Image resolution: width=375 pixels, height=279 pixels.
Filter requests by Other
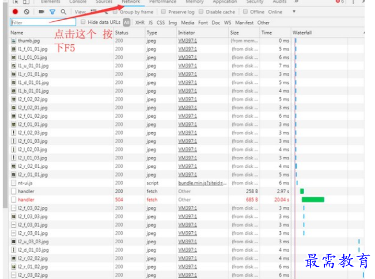click(263, 22)
